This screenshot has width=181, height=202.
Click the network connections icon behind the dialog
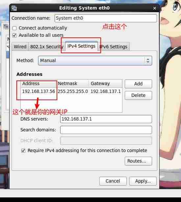coord(6,26)
